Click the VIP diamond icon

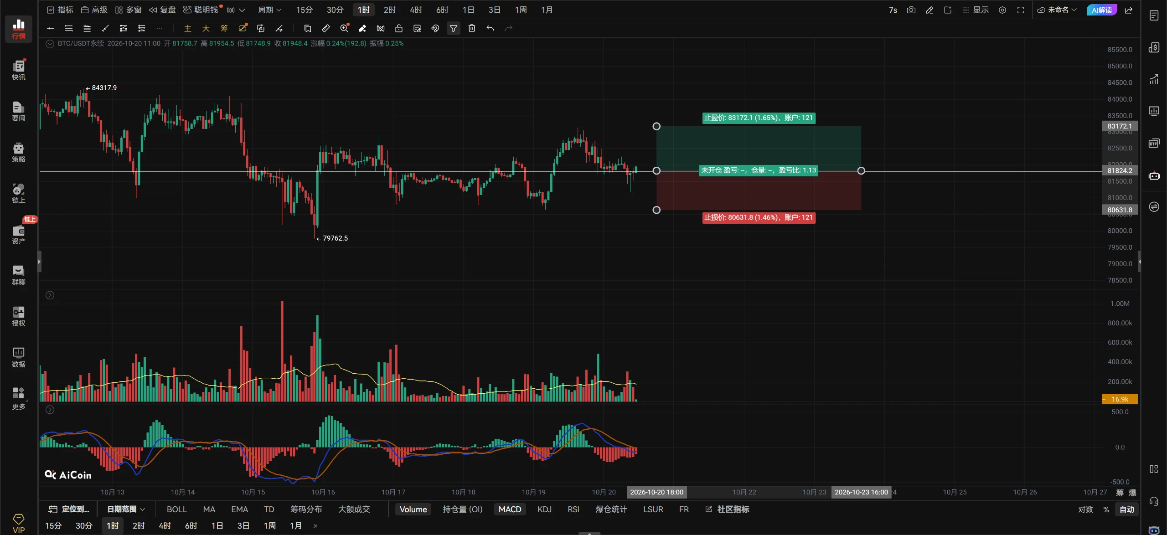tap(19, 523)
